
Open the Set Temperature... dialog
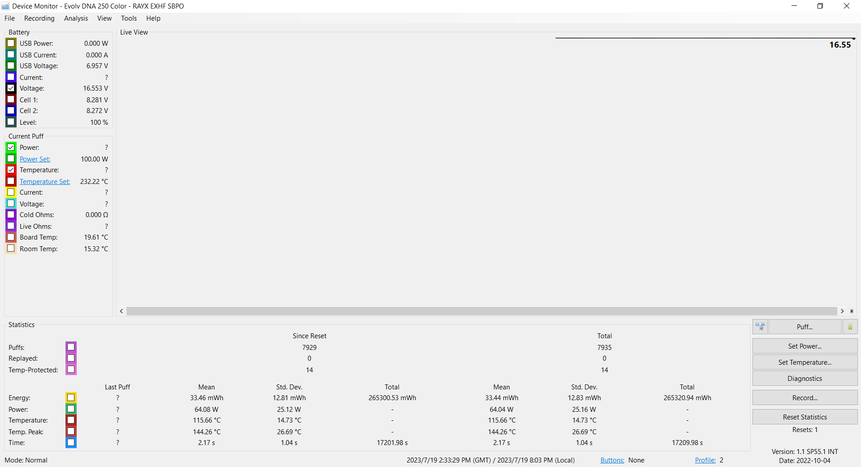(804, 362)
